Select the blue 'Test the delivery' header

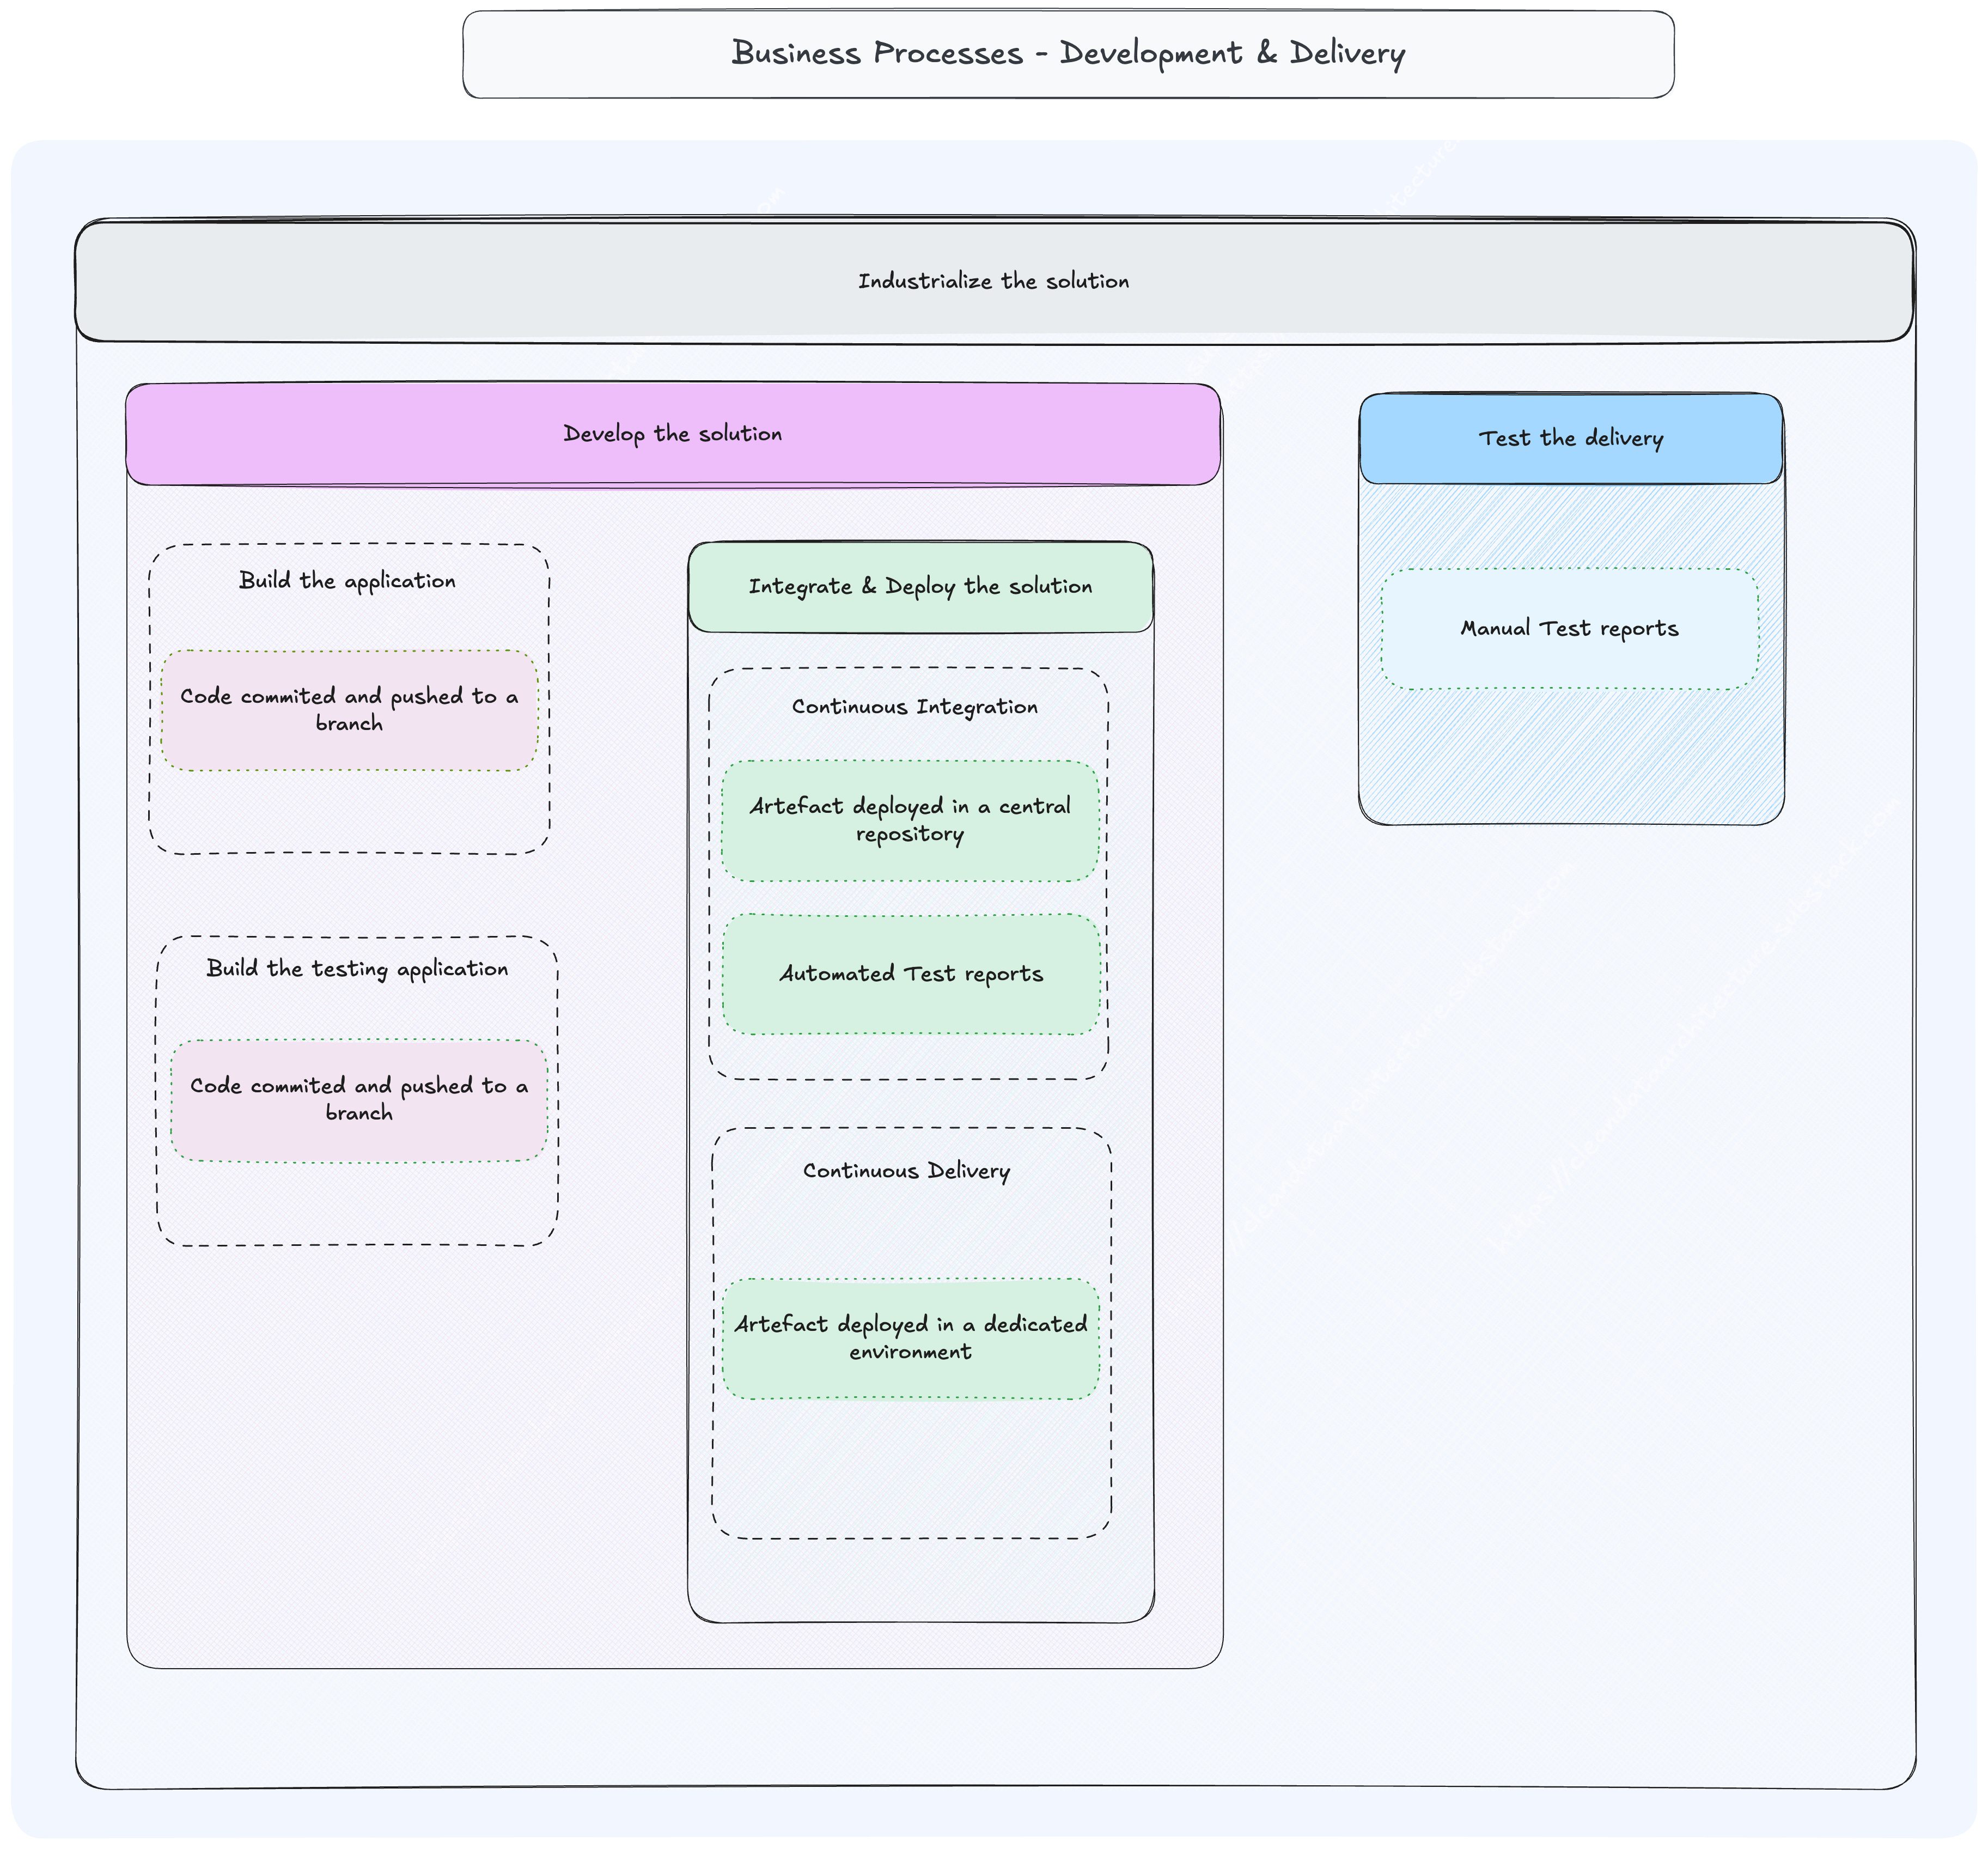[1570, 438]
